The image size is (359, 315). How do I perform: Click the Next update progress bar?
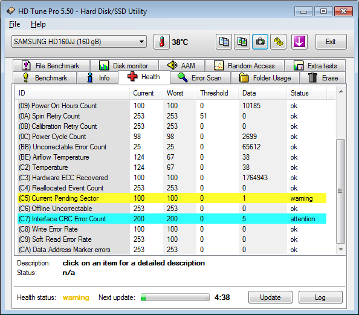click(175, 297)
